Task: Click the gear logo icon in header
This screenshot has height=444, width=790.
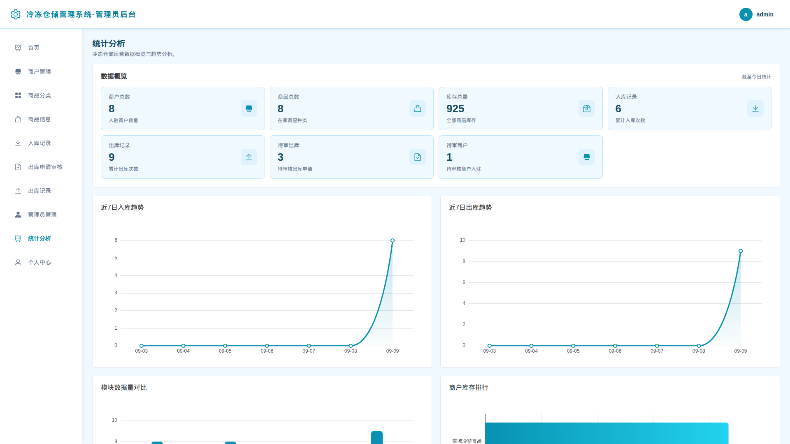Action: point(16,14)
